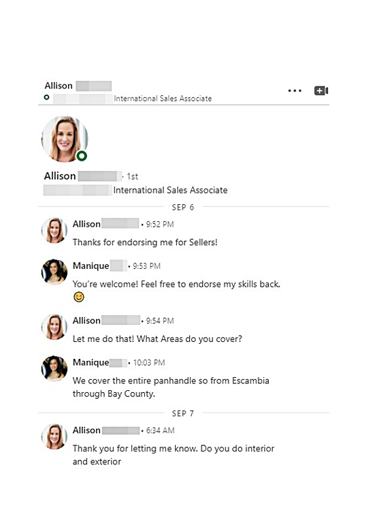The width and height of the screenshot is (375, 527).
Task: Select the message 'Let me do that! What Areas do you cover?'
Action: point(157,339)
